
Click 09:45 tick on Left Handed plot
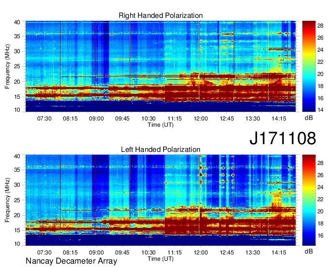[x=122, y=252]
